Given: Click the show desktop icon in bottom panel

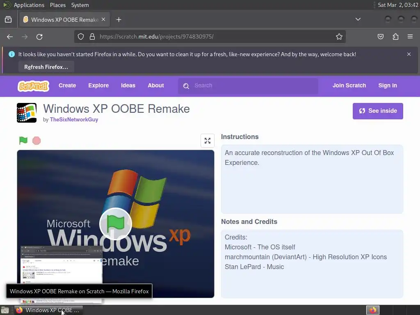Looking at the screenshot, I should coord(5,310).
